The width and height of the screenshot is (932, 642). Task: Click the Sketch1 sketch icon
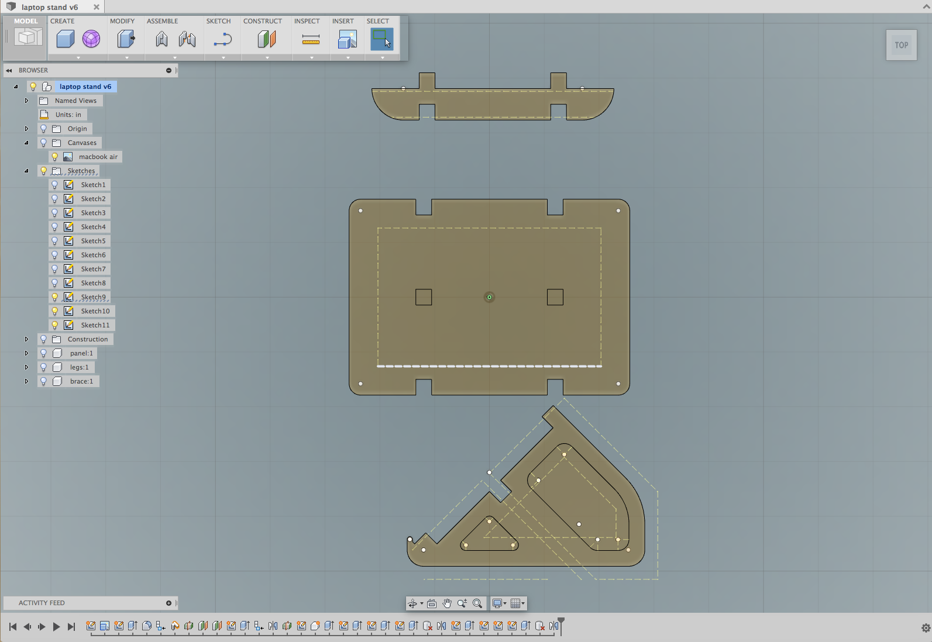[x=68, y=185]
